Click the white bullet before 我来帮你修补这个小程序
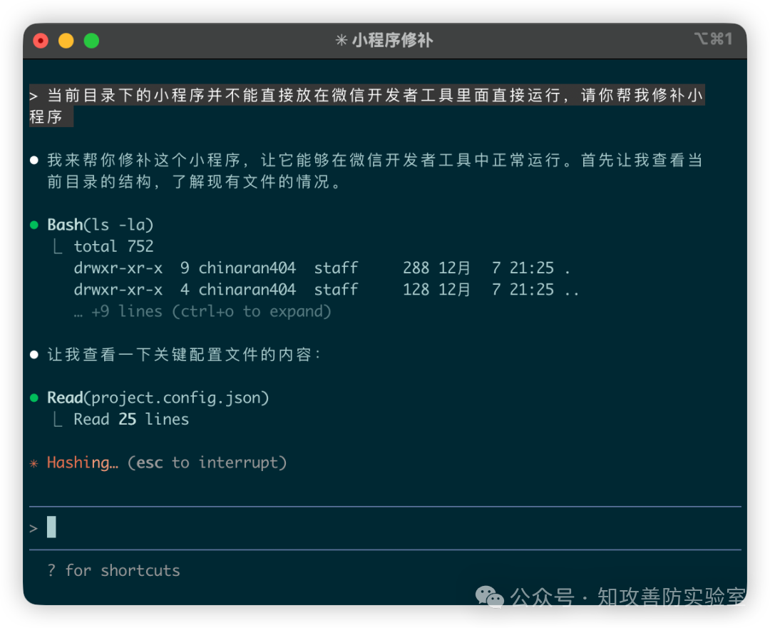770x628 pixels. tap(34, 161)
